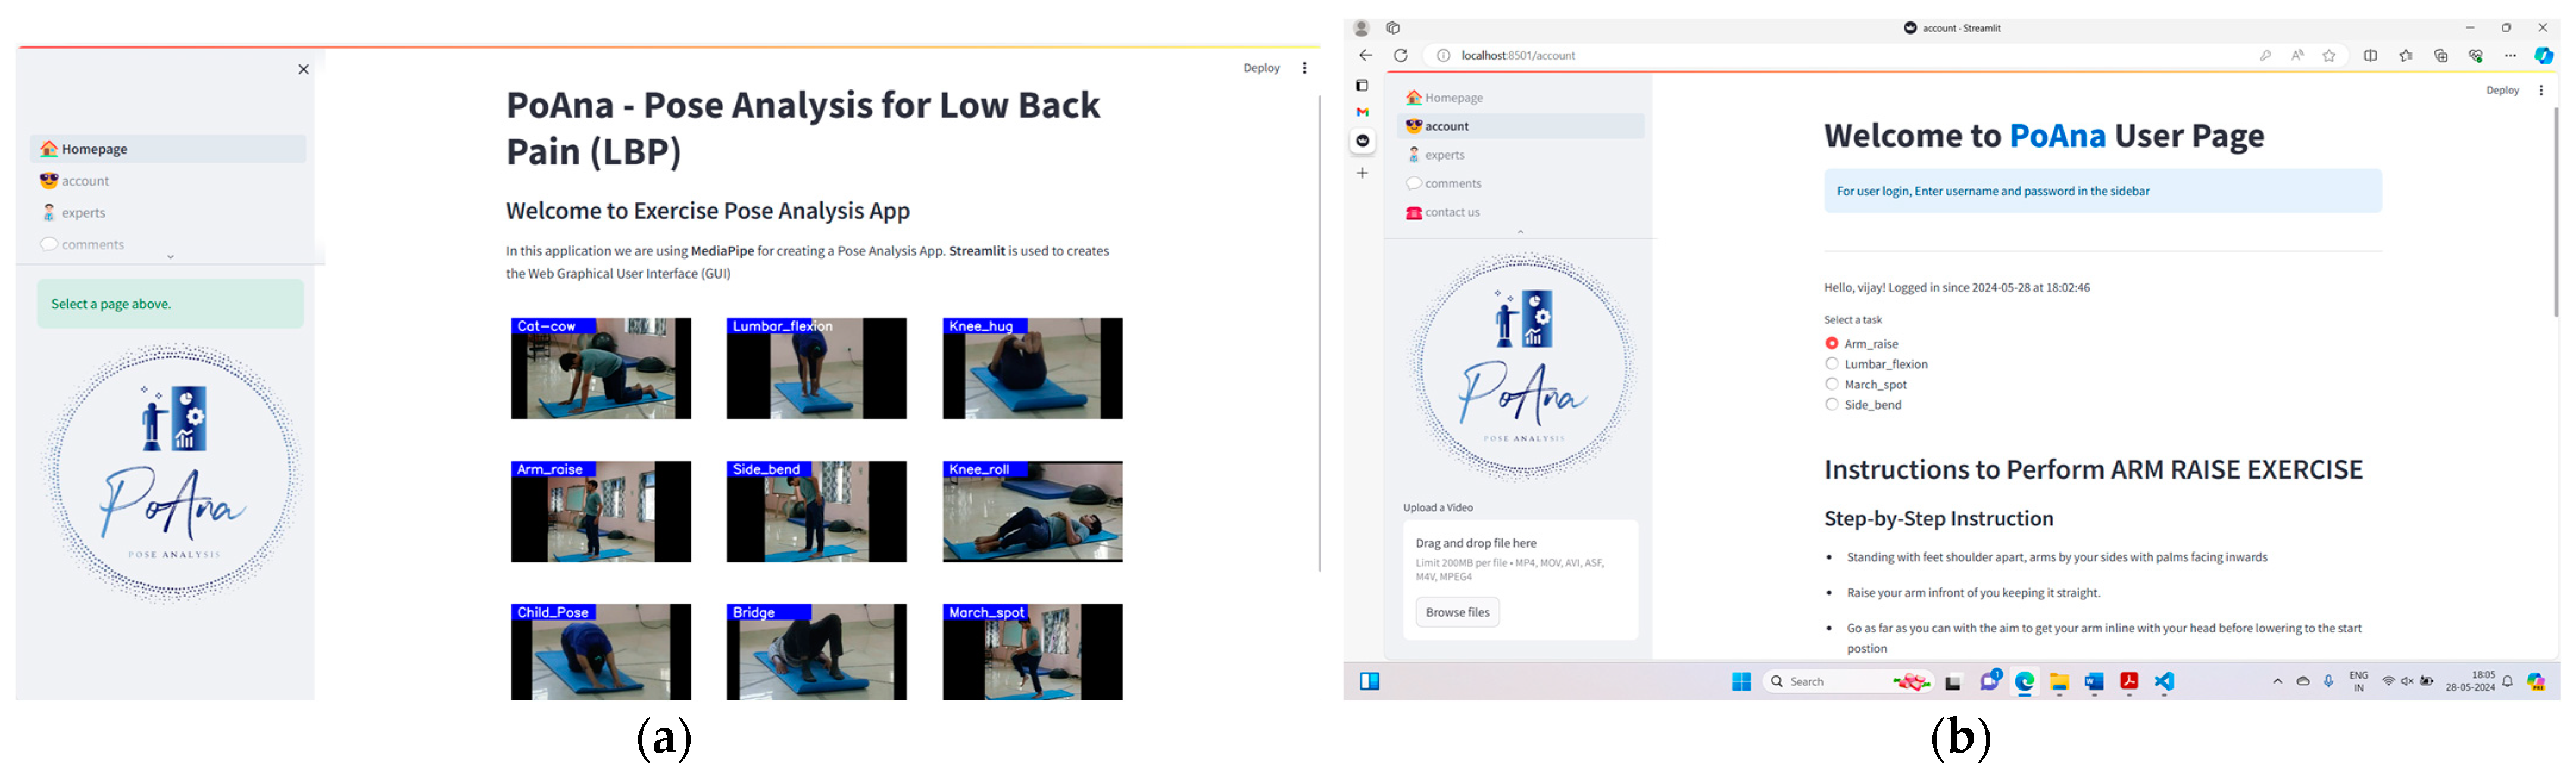Go to the contact us page
2576x770 pixels.
tap(1452, 212)
